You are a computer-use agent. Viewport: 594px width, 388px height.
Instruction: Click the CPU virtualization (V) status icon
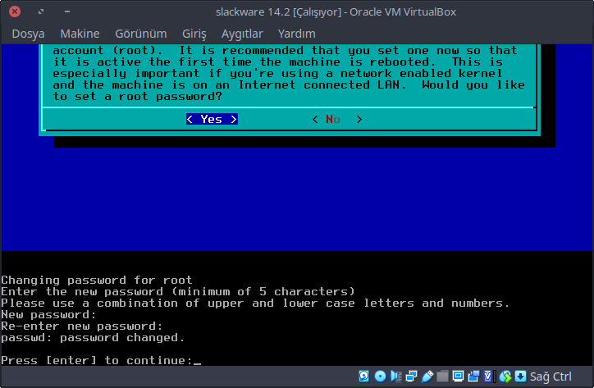point(489,377)
